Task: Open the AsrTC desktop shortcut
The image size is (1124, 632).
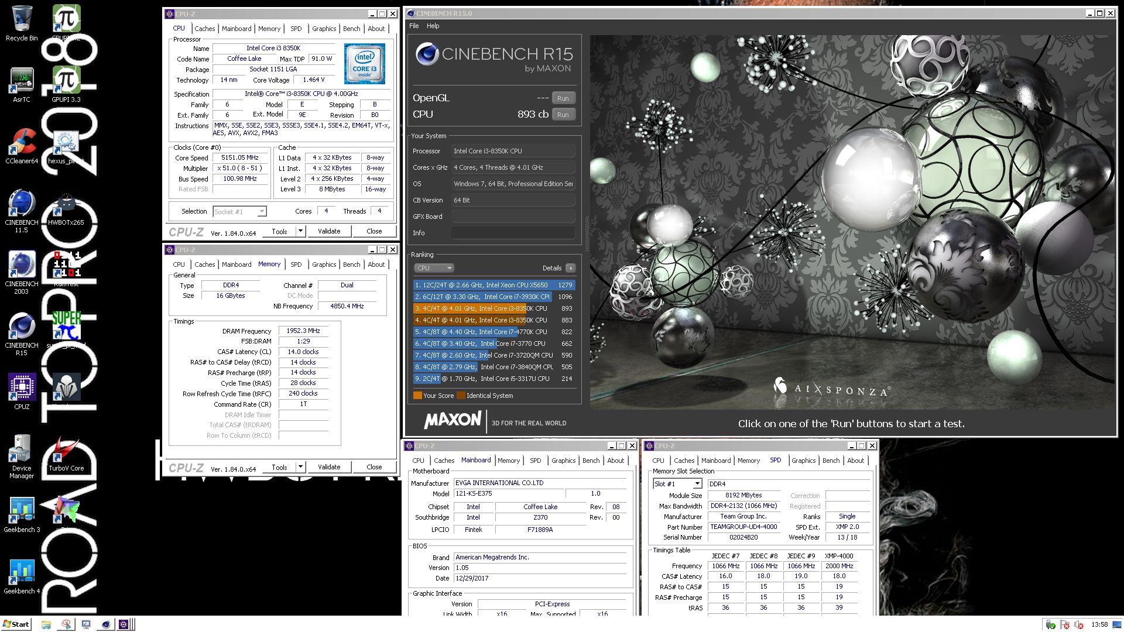Action: tap(22, 85)
